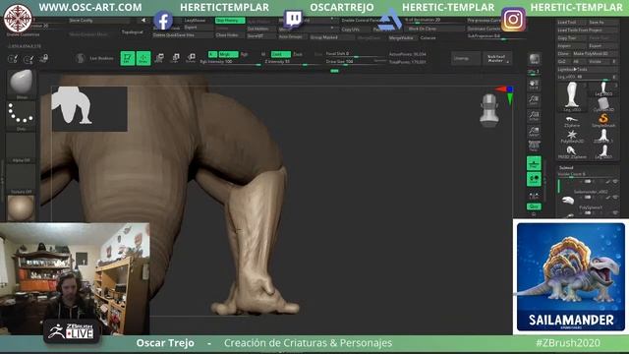Select the Scale gizmo tool

[x=175, y=58]
